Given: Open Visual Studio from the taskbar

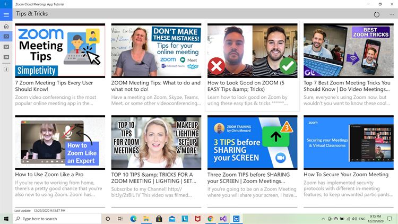Looking at the screenshot, I should click(223, 219).
